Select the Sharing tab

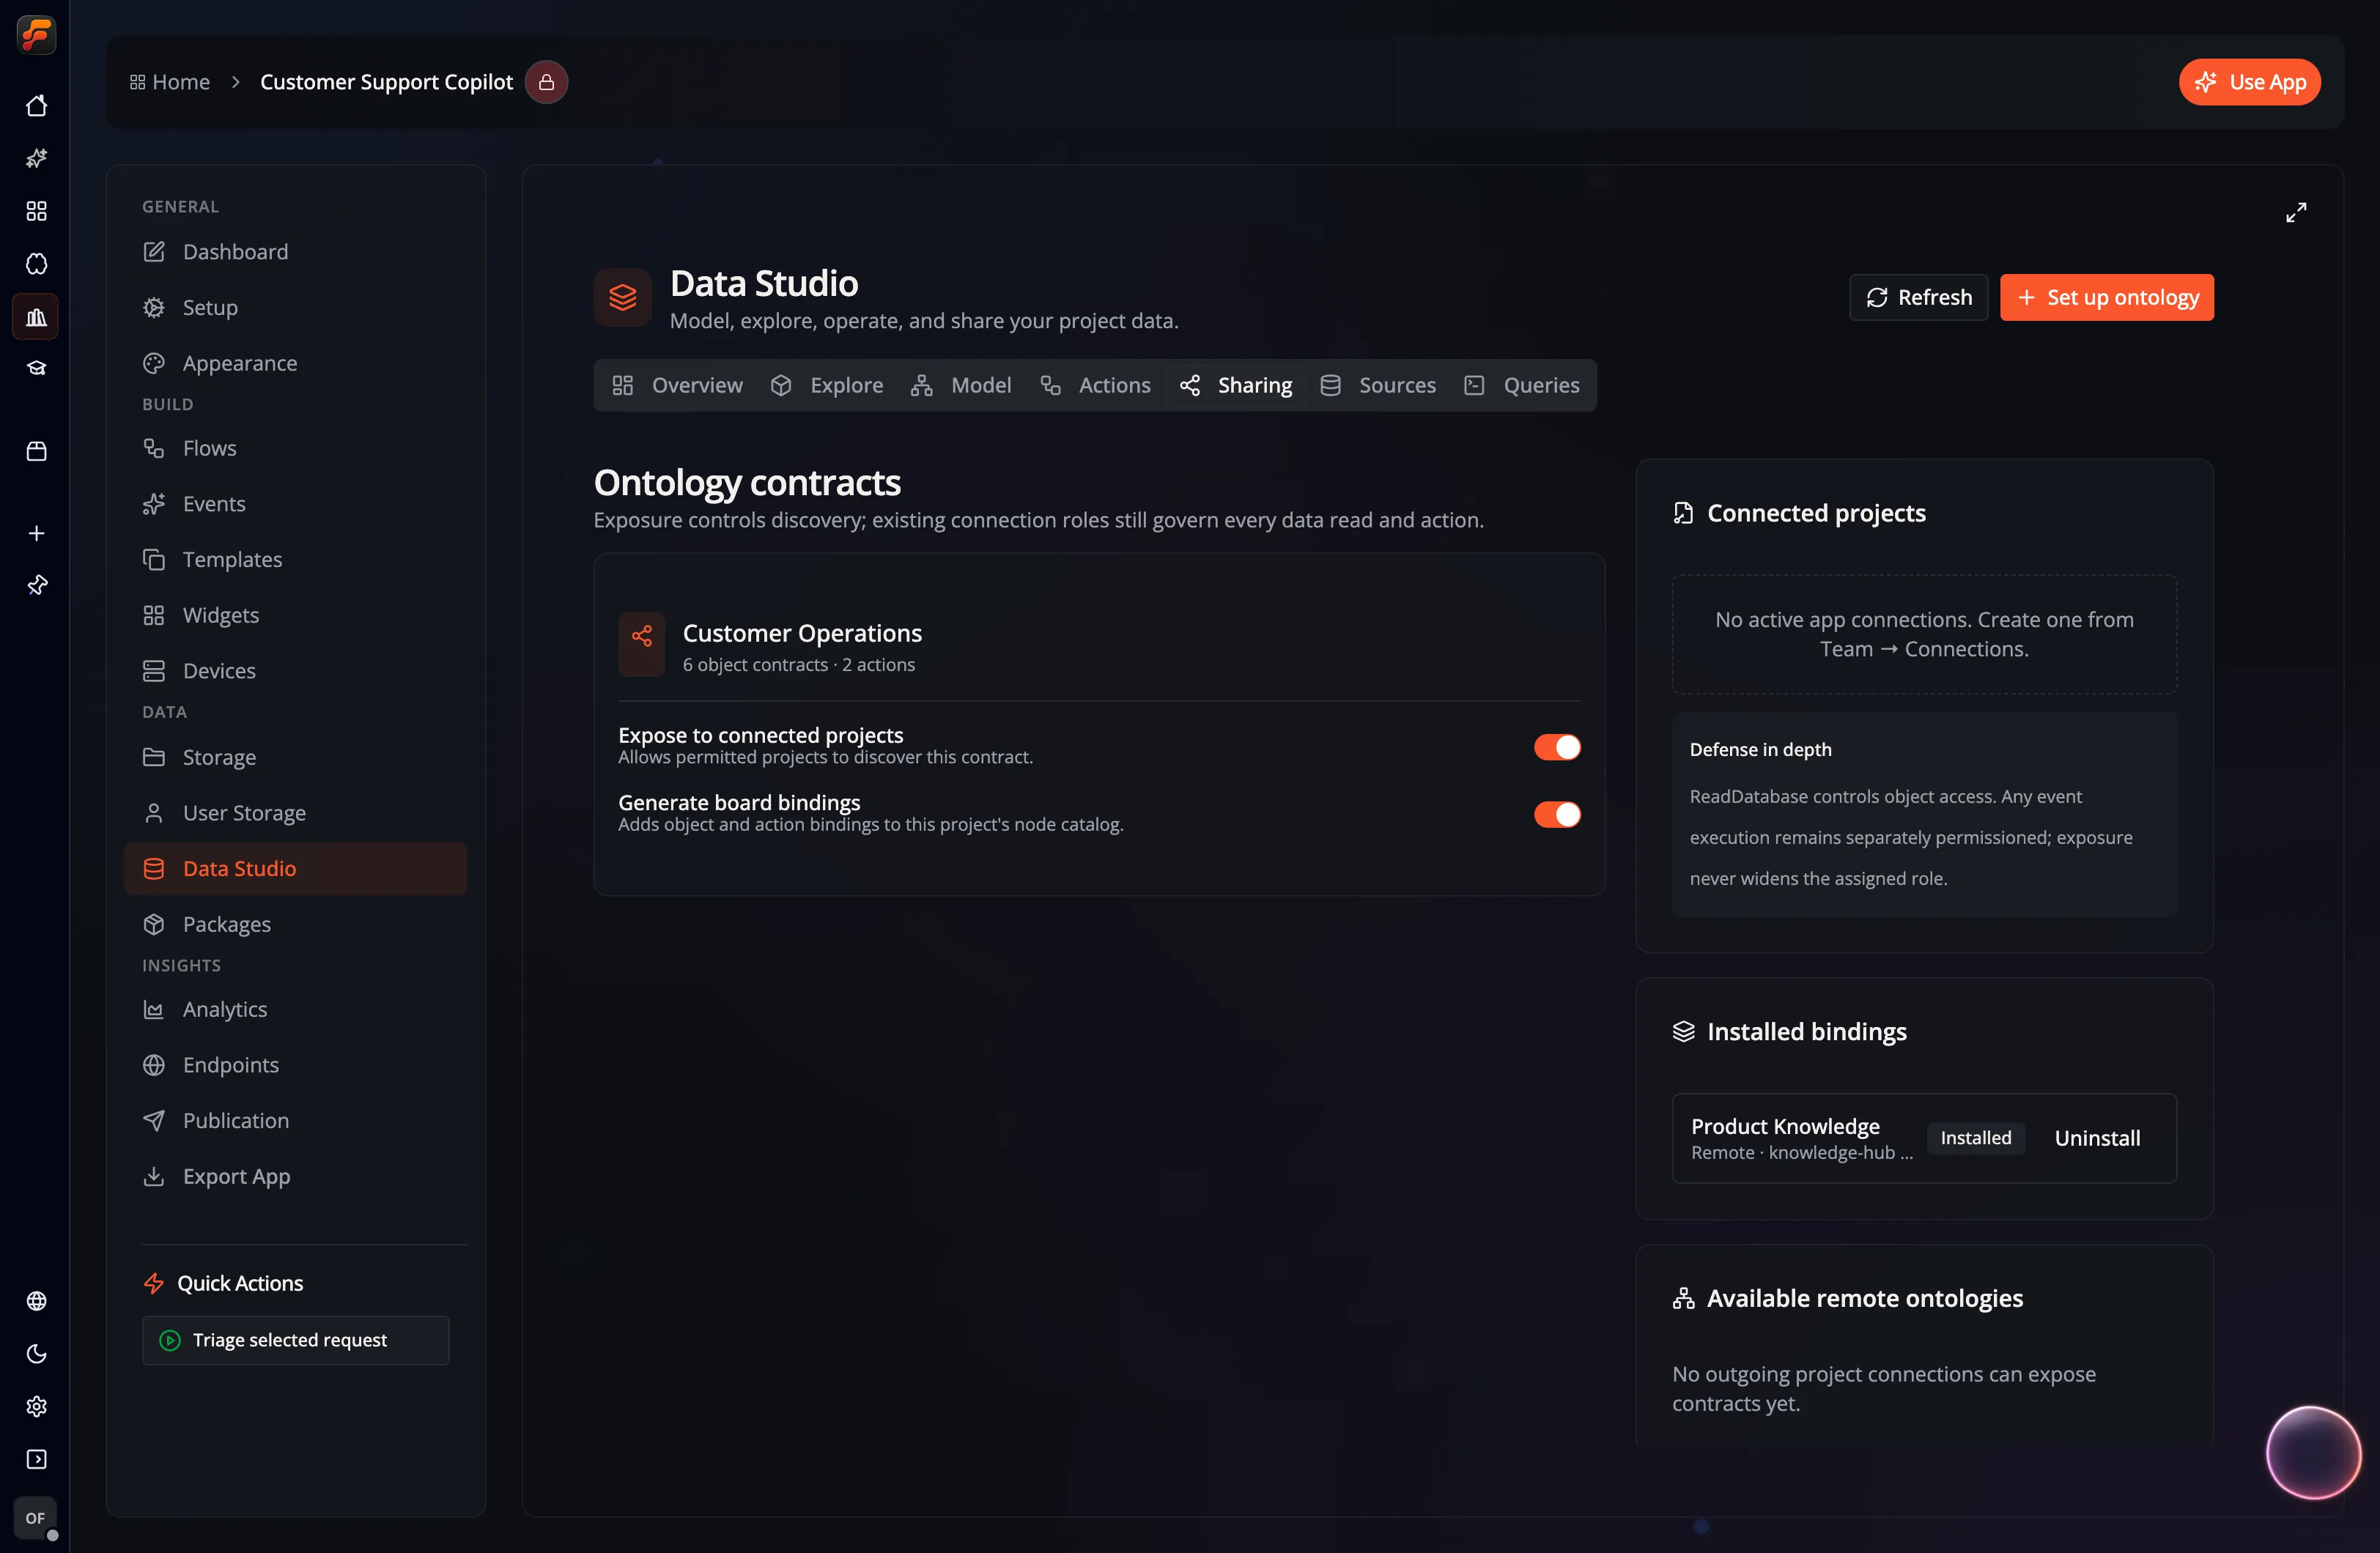point(1236,385)
